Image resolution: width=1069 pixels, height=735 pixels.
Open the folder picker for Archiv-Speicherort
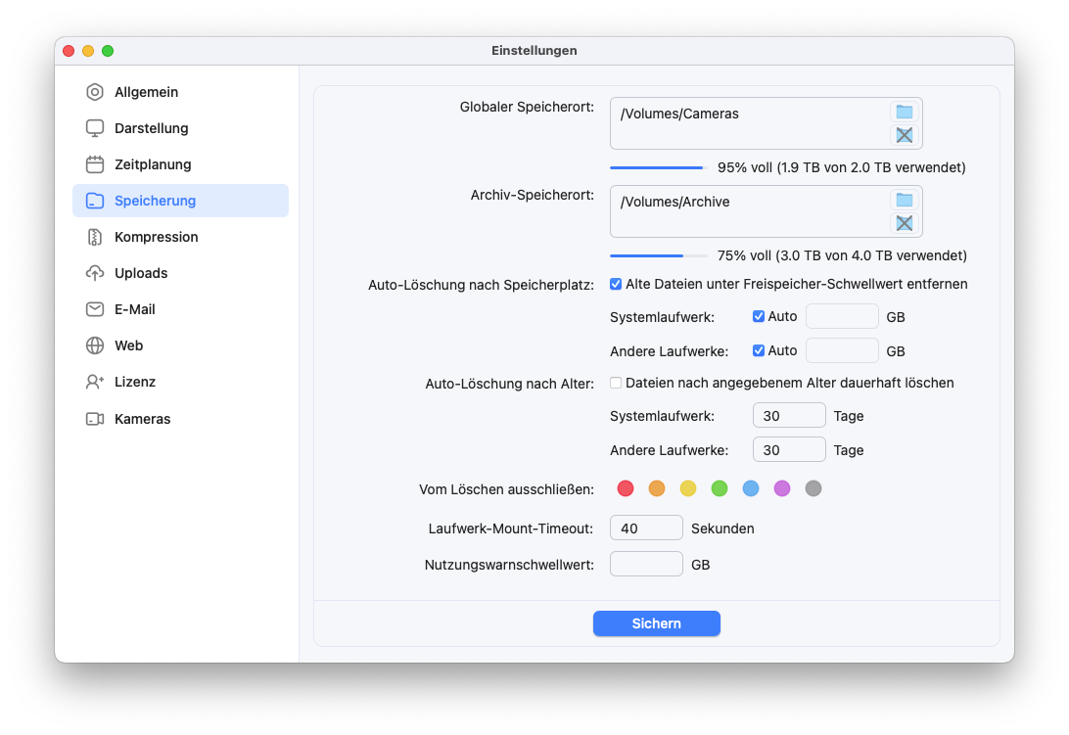pyautogui.click(x=905, y=200)
